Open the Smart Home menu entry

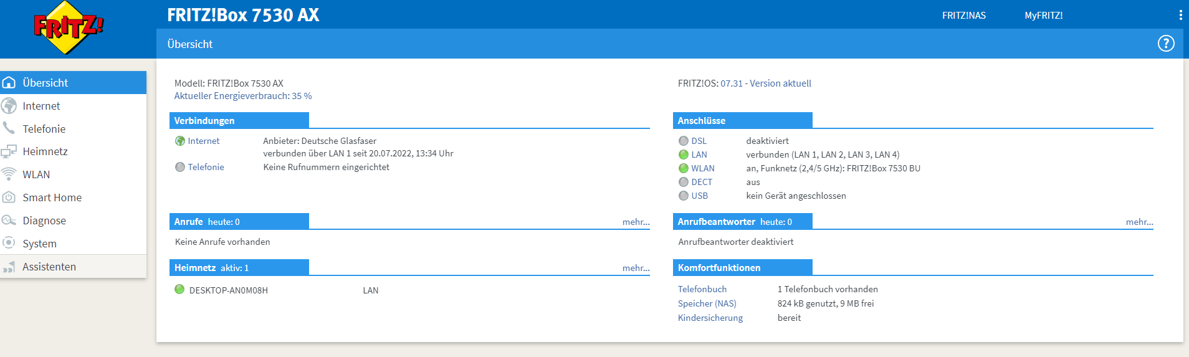pos(73,198)
